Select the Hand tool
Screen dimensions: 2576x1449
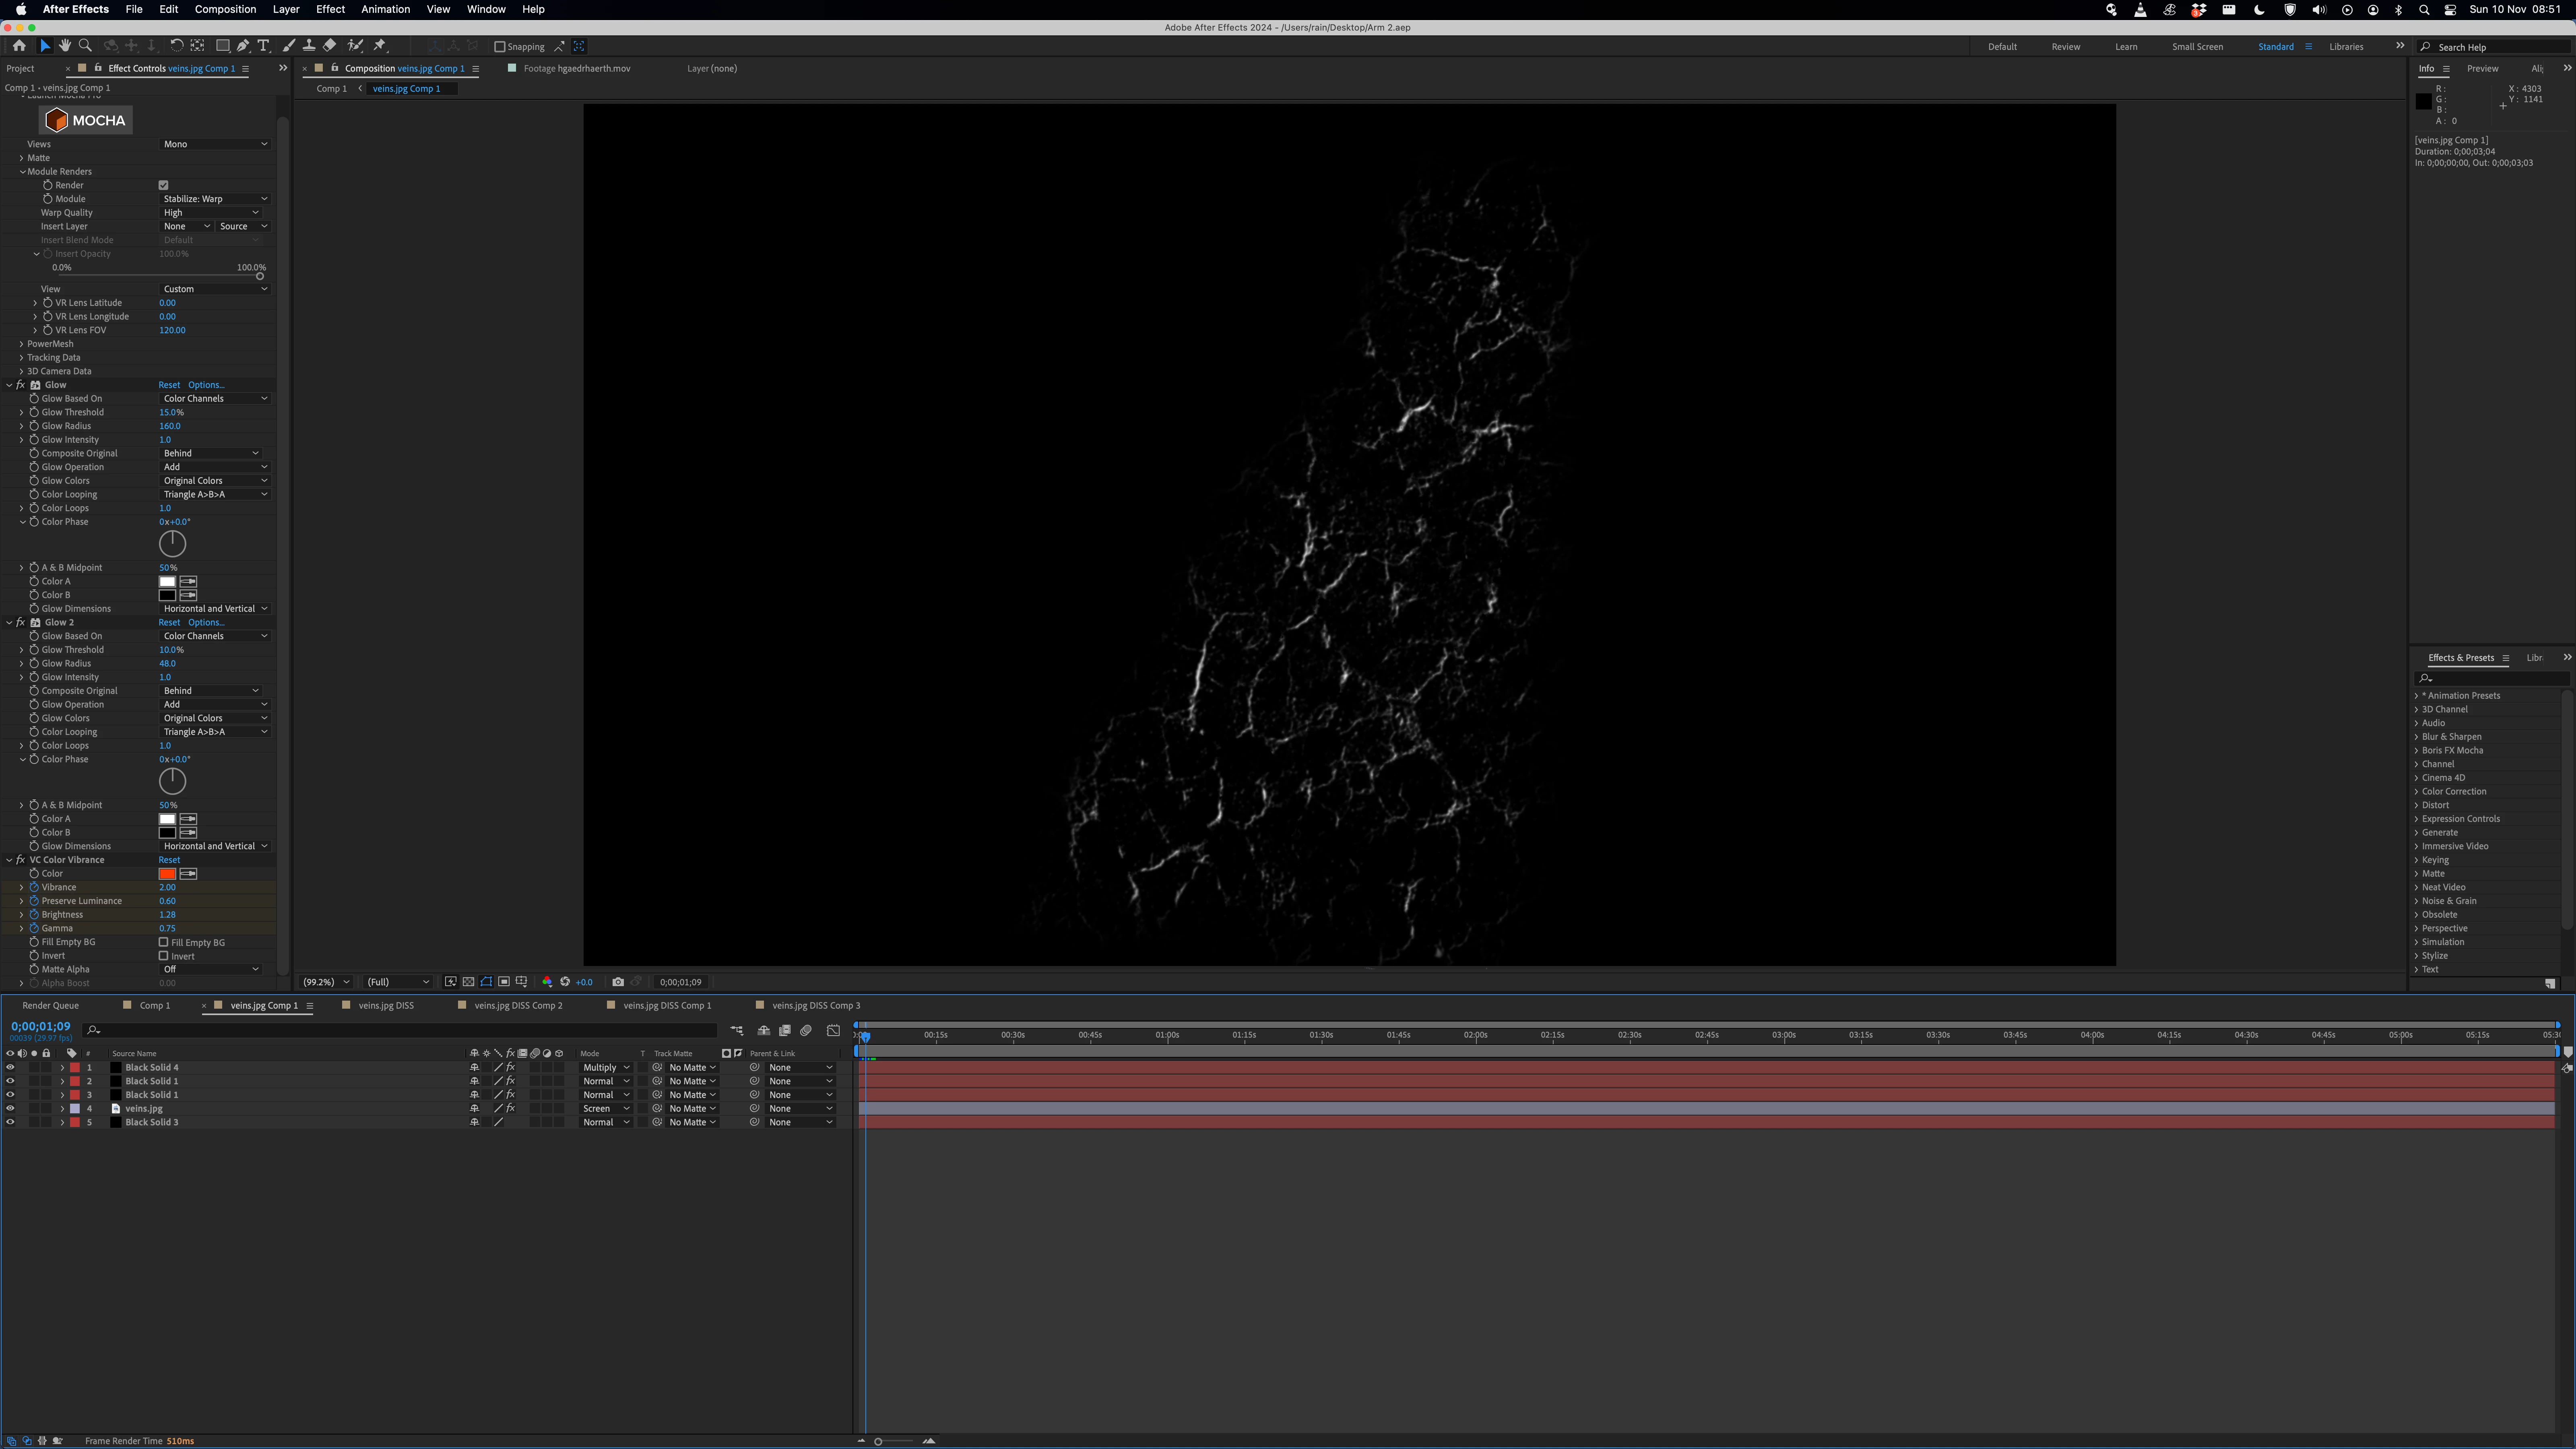(65, 46)
